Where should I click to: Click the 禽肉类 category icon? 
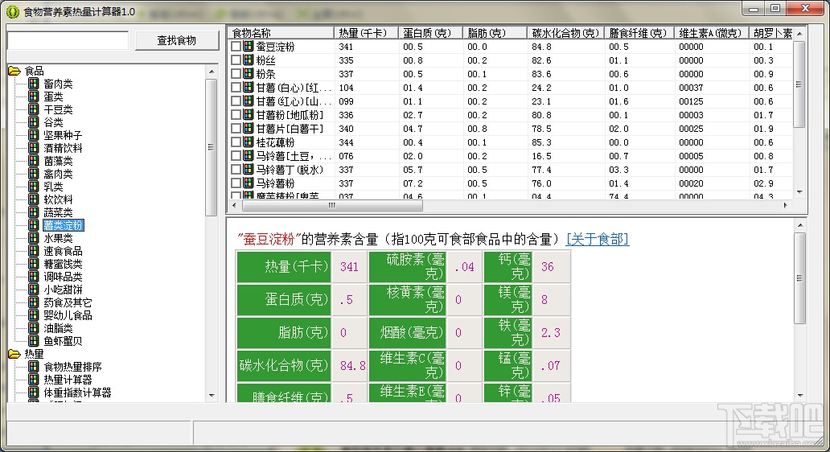click(x=33, y=174)
